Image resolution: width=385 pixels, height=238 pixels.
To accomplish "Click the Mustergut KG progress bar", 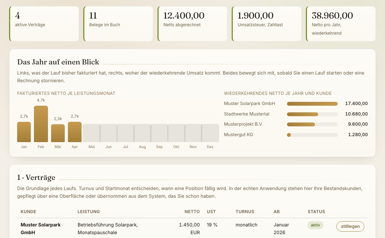I will 312,135.
